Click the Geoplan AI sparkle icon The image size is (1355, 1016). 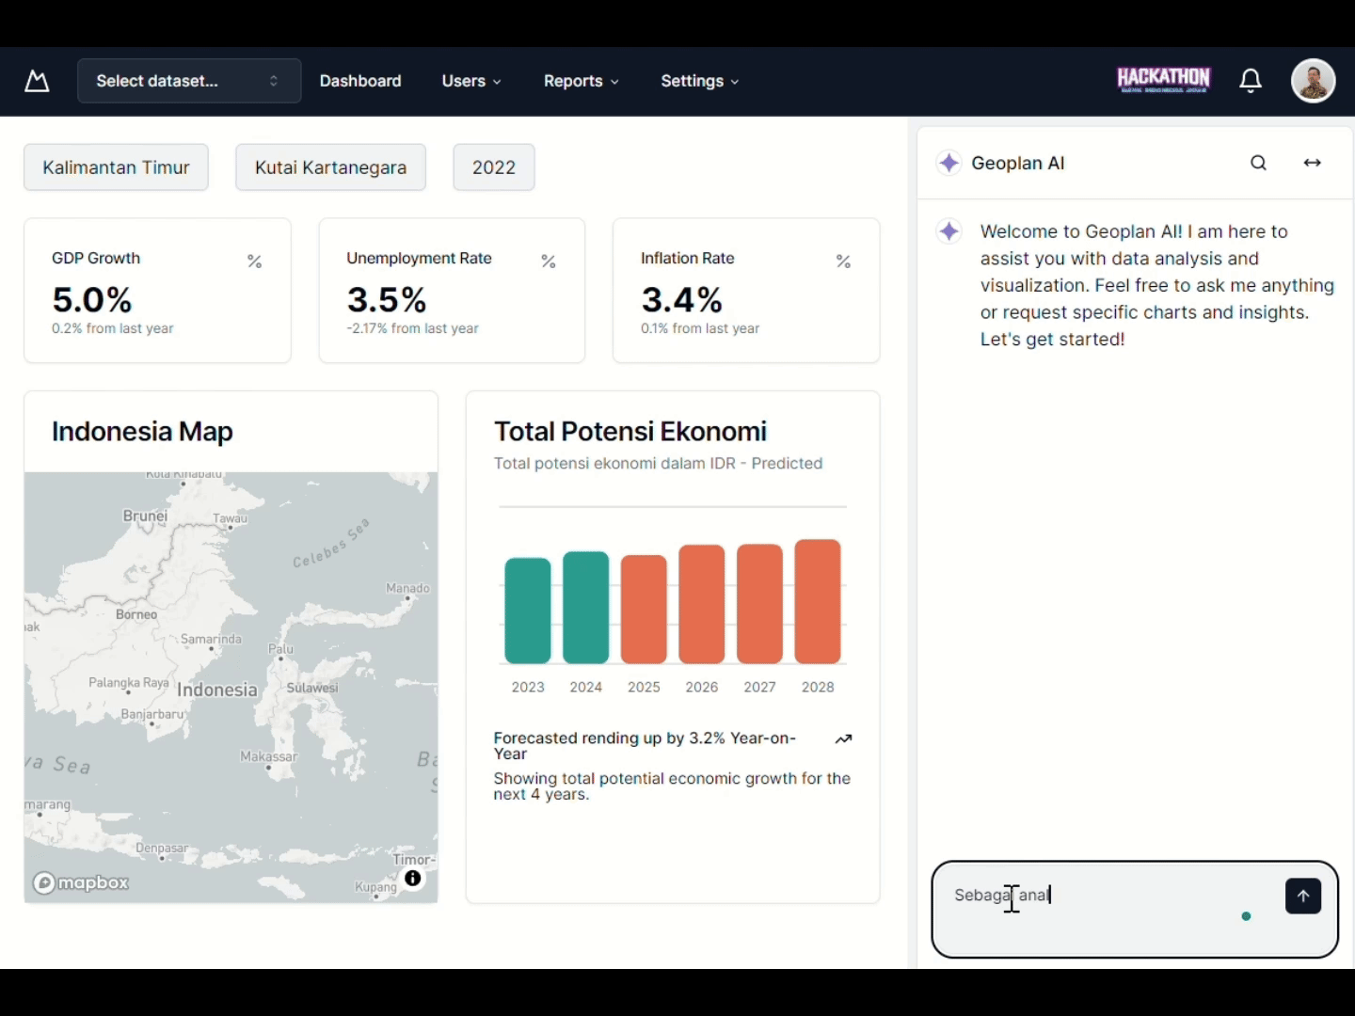click(948, 162)
